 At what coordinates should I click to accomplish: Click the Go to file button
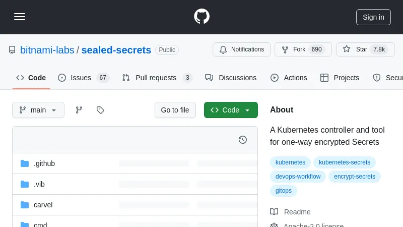175,110
